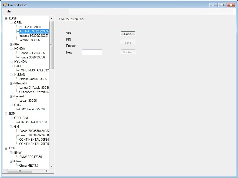Pick GMC Terrain 25320 entry
This screenshot has height=178, width=238.
click(32, 109)
